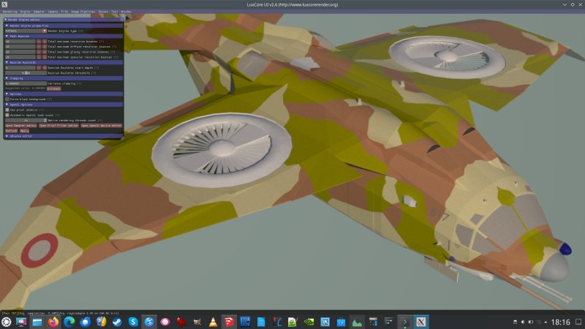The height and width of the screenshot is (329, 585).
Task: Open the Rendering menu
Action: [x=10, y=12]
